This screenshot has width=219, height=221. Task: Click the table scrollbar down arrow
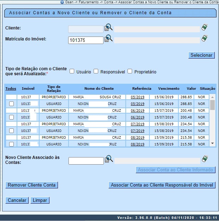click(x=212, y=143)
